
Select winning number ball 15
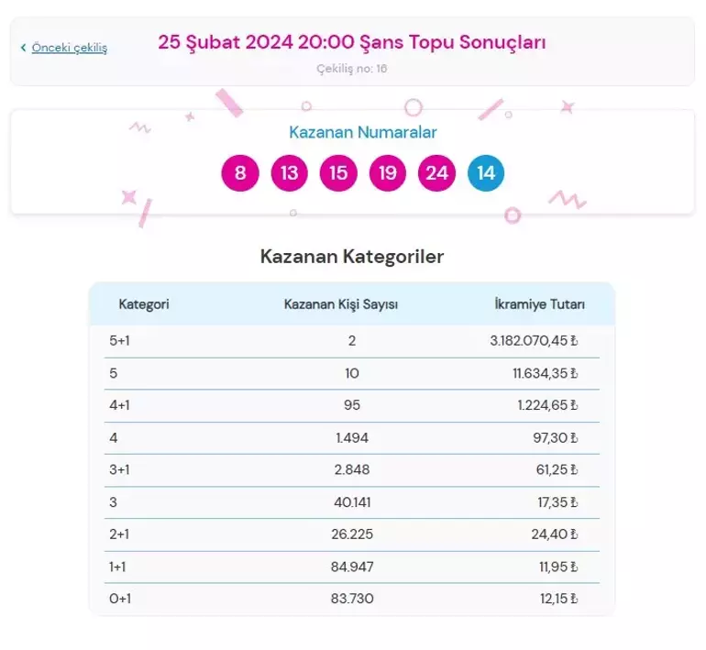click(x=338, y=173)
